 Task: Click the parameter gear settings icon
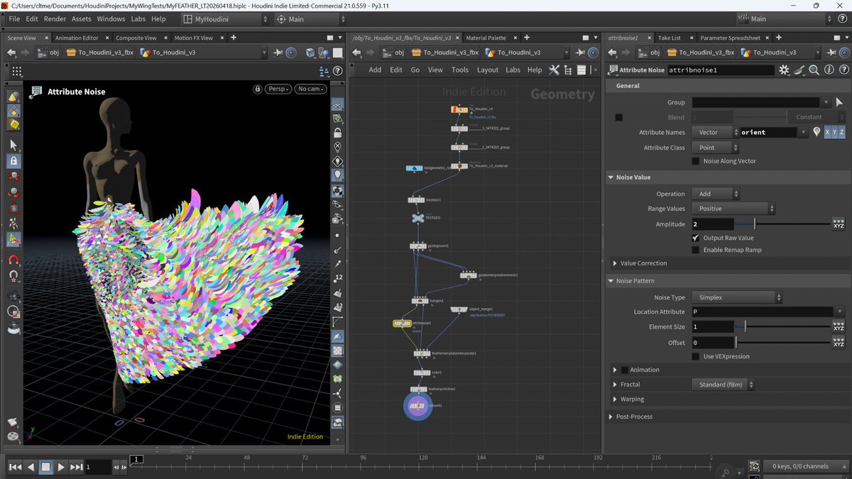[784, 70]
